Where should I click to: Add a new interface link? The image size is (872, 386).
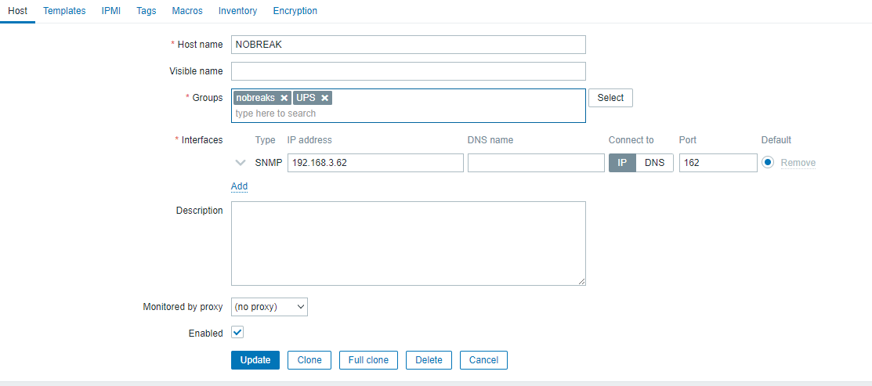coord(239,186)
